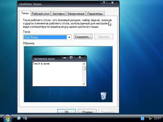Expand the Тема dropdown arrow
163x122 pixels.
point(69,37)
